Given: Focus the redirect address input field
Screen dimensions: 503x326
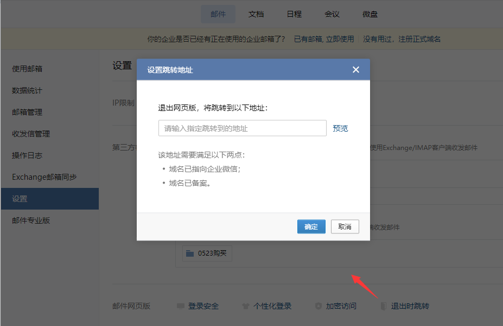Looking at the screenshot, I should 242,128.
